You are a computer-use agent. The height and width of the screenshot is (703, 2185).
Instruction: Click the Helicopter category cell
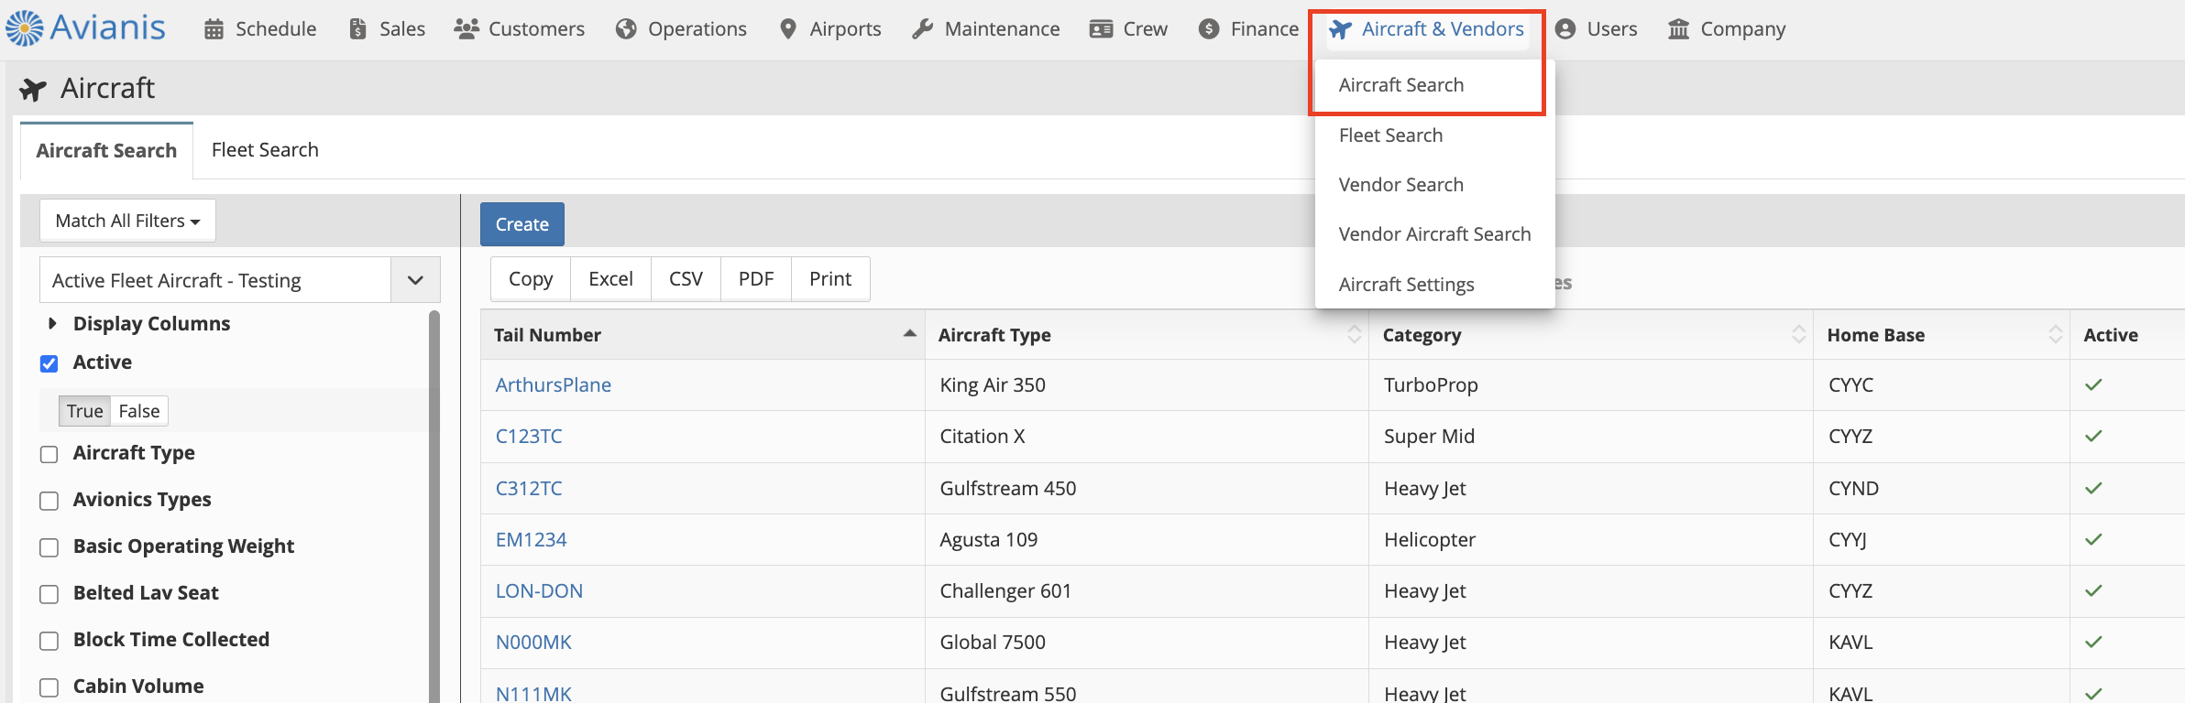pos(1592,540)
